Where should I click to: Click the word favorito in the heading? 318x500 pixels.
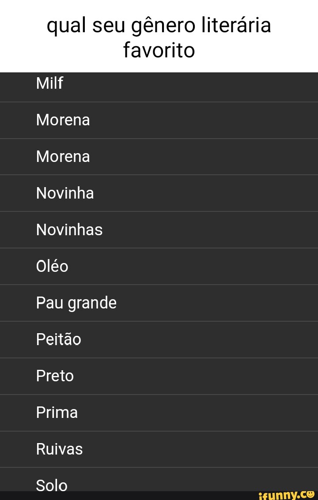point(159,50)
